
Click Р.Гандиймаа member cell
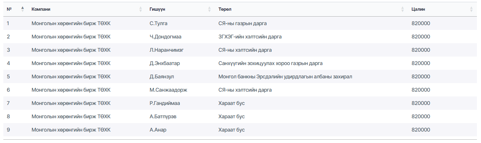coord(165,103)
